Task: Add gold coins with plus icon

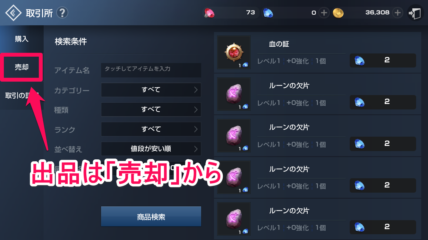Action: click(x=398, y=13)
